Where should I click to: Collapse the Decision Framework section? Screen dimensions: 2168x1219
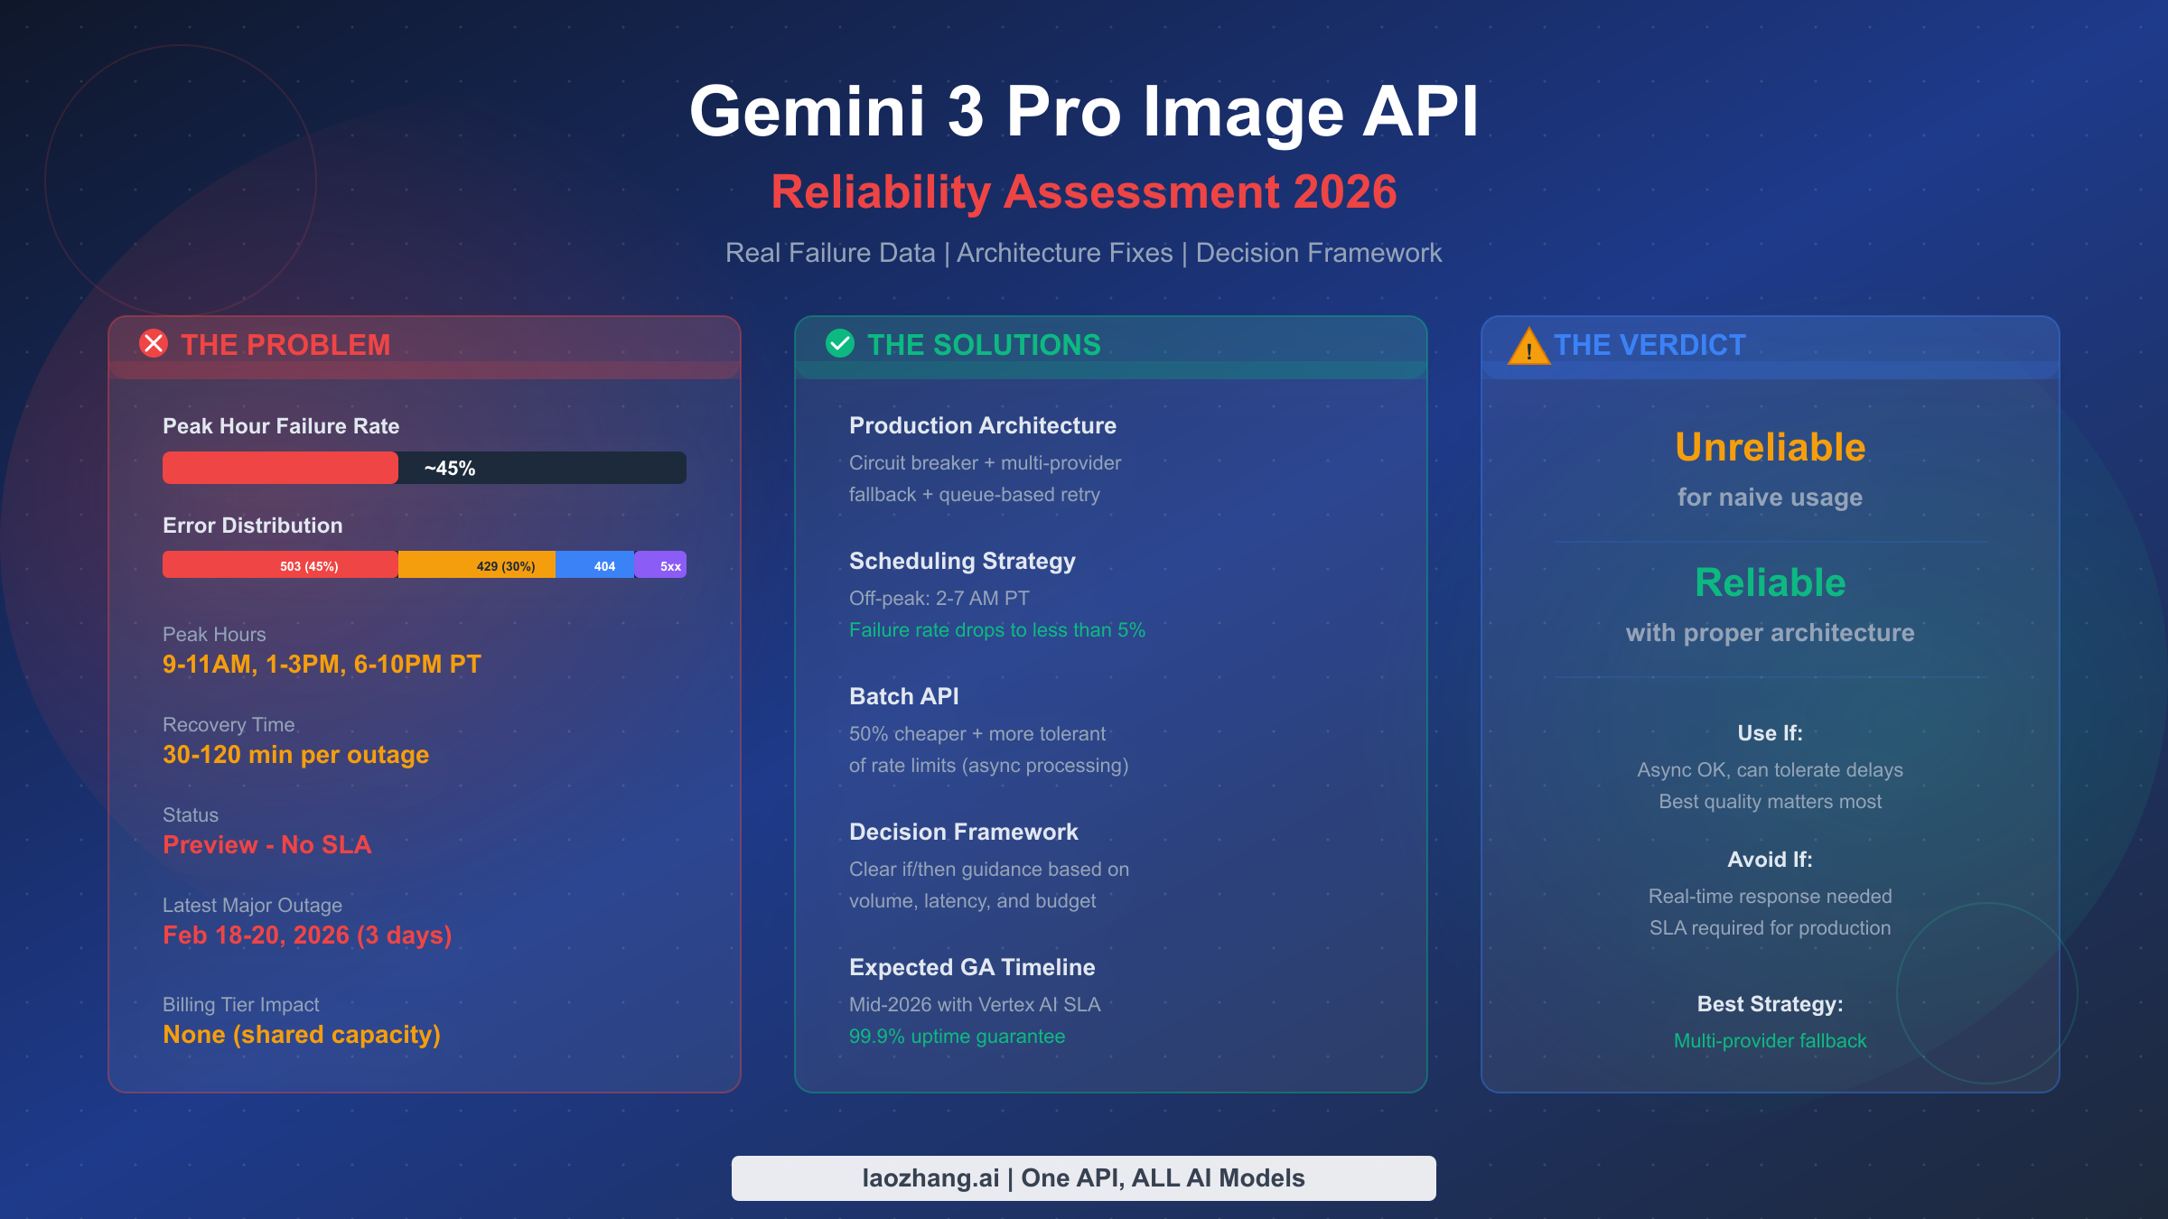(x=963, y=832)
